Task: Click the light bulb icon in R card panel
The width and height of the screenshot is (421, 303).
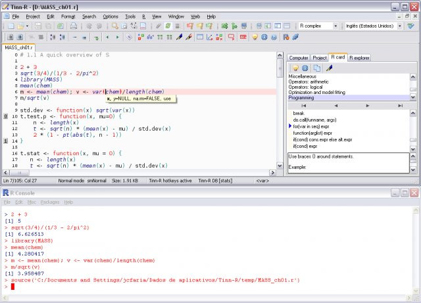Action: pyautogui.click(x=295, y=68)
